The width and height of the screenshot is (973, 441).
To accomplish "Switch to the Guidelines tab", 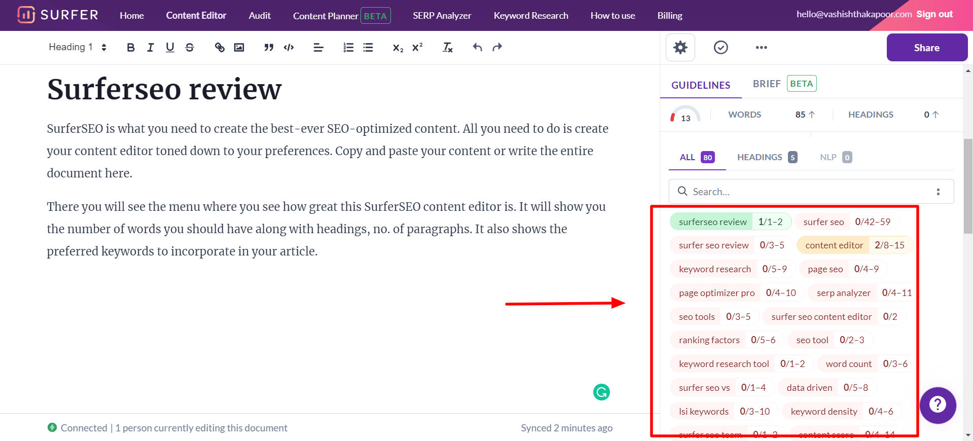I will point(701,85).
